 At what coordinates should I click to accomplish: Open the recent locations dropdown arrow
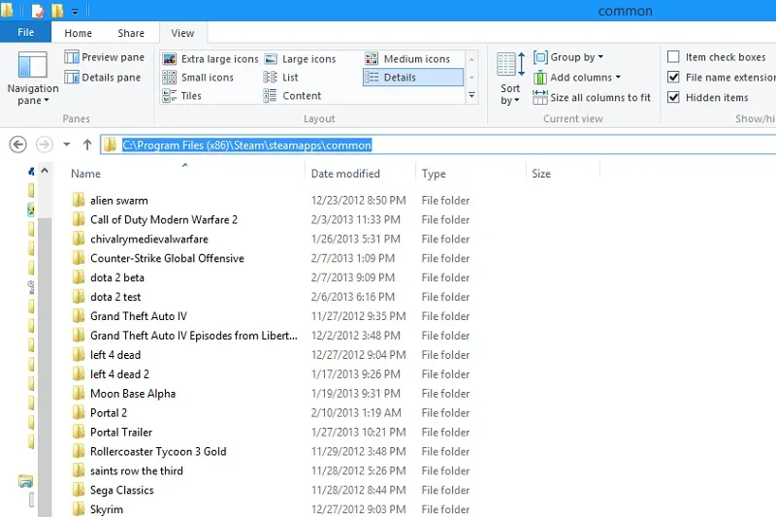[66, 145]
